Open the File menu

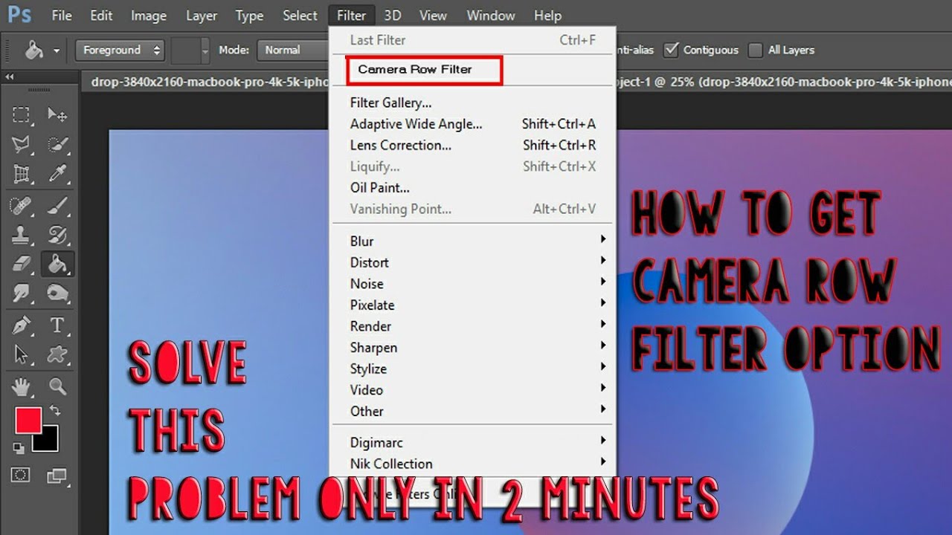tap(62, 15)
